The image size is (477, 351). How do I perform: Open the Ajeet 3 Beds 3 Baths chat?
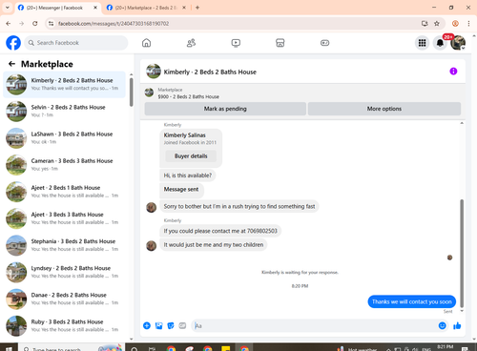(x=64, y=218)
